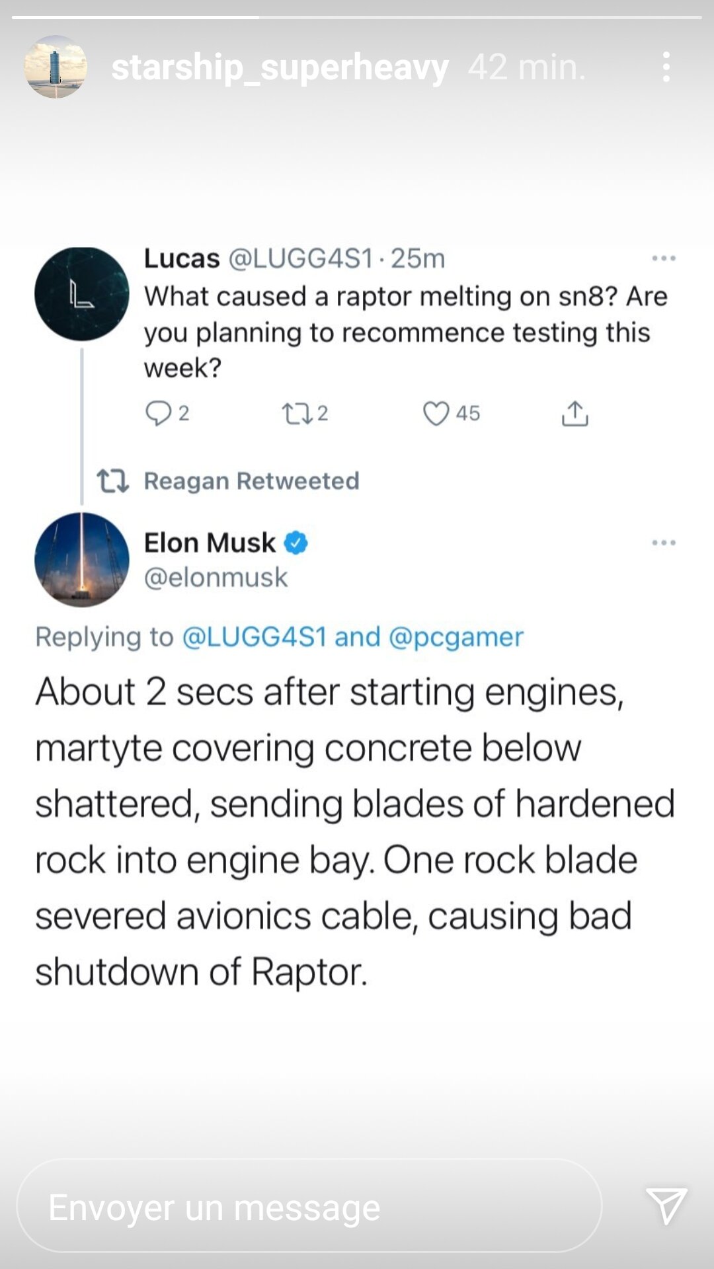Open the @LUGG4S1 mention link in reply line
This screenshot has width=714, height=1269.
[x=254, y=636]
